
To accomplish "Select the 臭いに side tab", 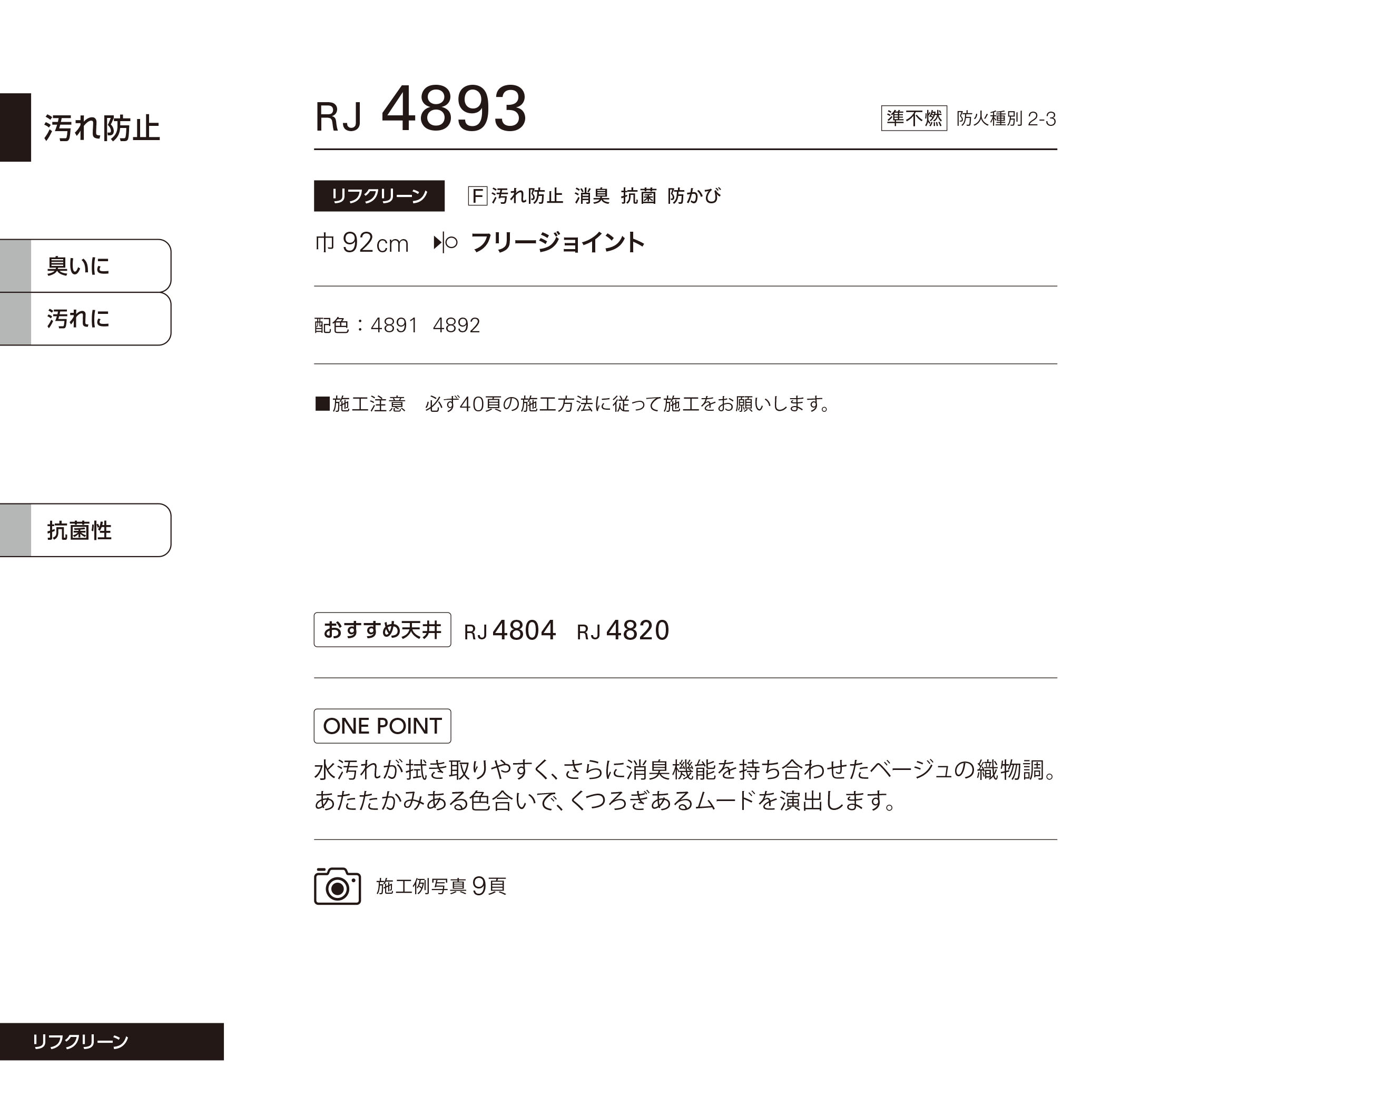I will click(85, 265).
